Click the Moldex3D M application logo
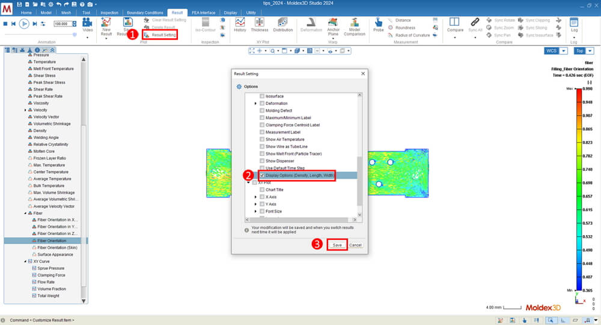The height and width of the screenshot is (325, 601). pos(7,8)
